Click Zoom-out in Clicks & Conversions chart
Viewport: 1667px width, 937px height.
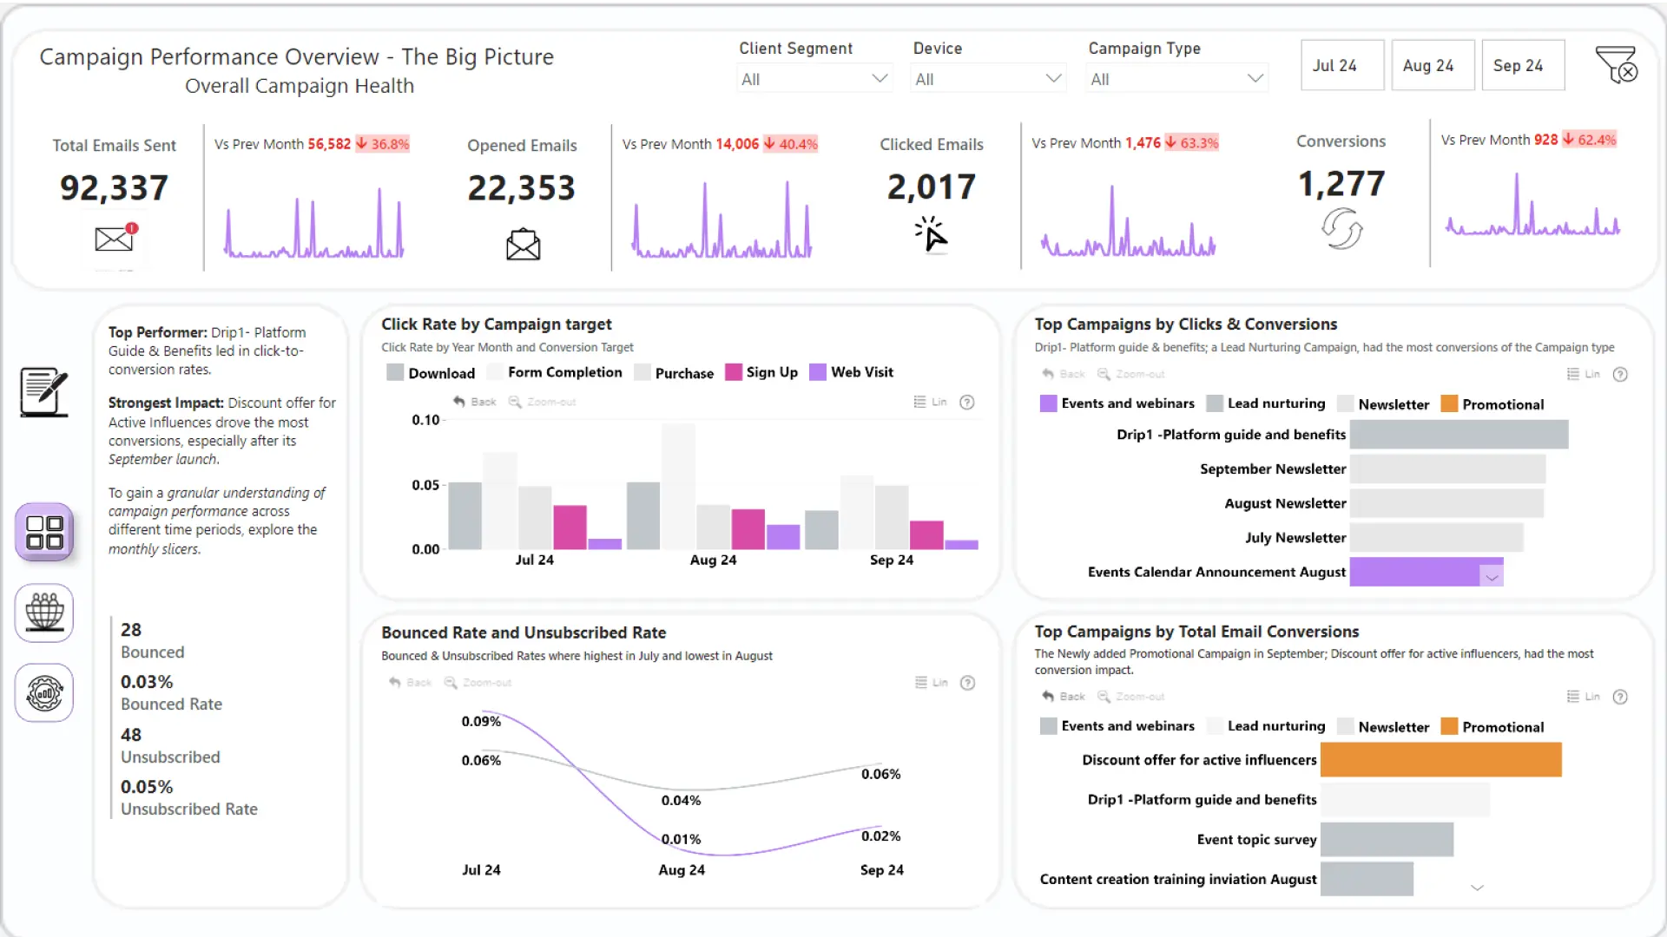[x=1131, y=374]
